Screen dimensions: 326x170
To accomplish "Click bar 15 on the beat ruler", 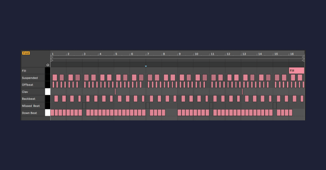I will [276, 54].
